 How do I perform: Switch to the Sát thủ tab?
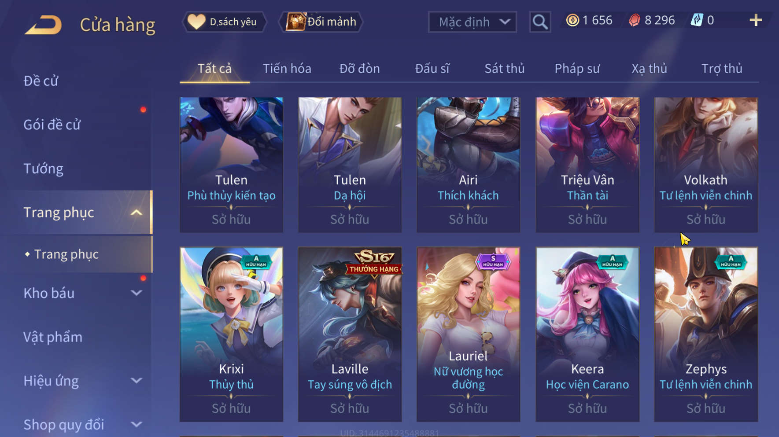click(505, 69)
